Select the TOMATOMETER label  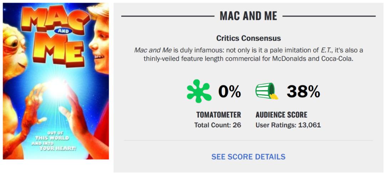point(219,115)
